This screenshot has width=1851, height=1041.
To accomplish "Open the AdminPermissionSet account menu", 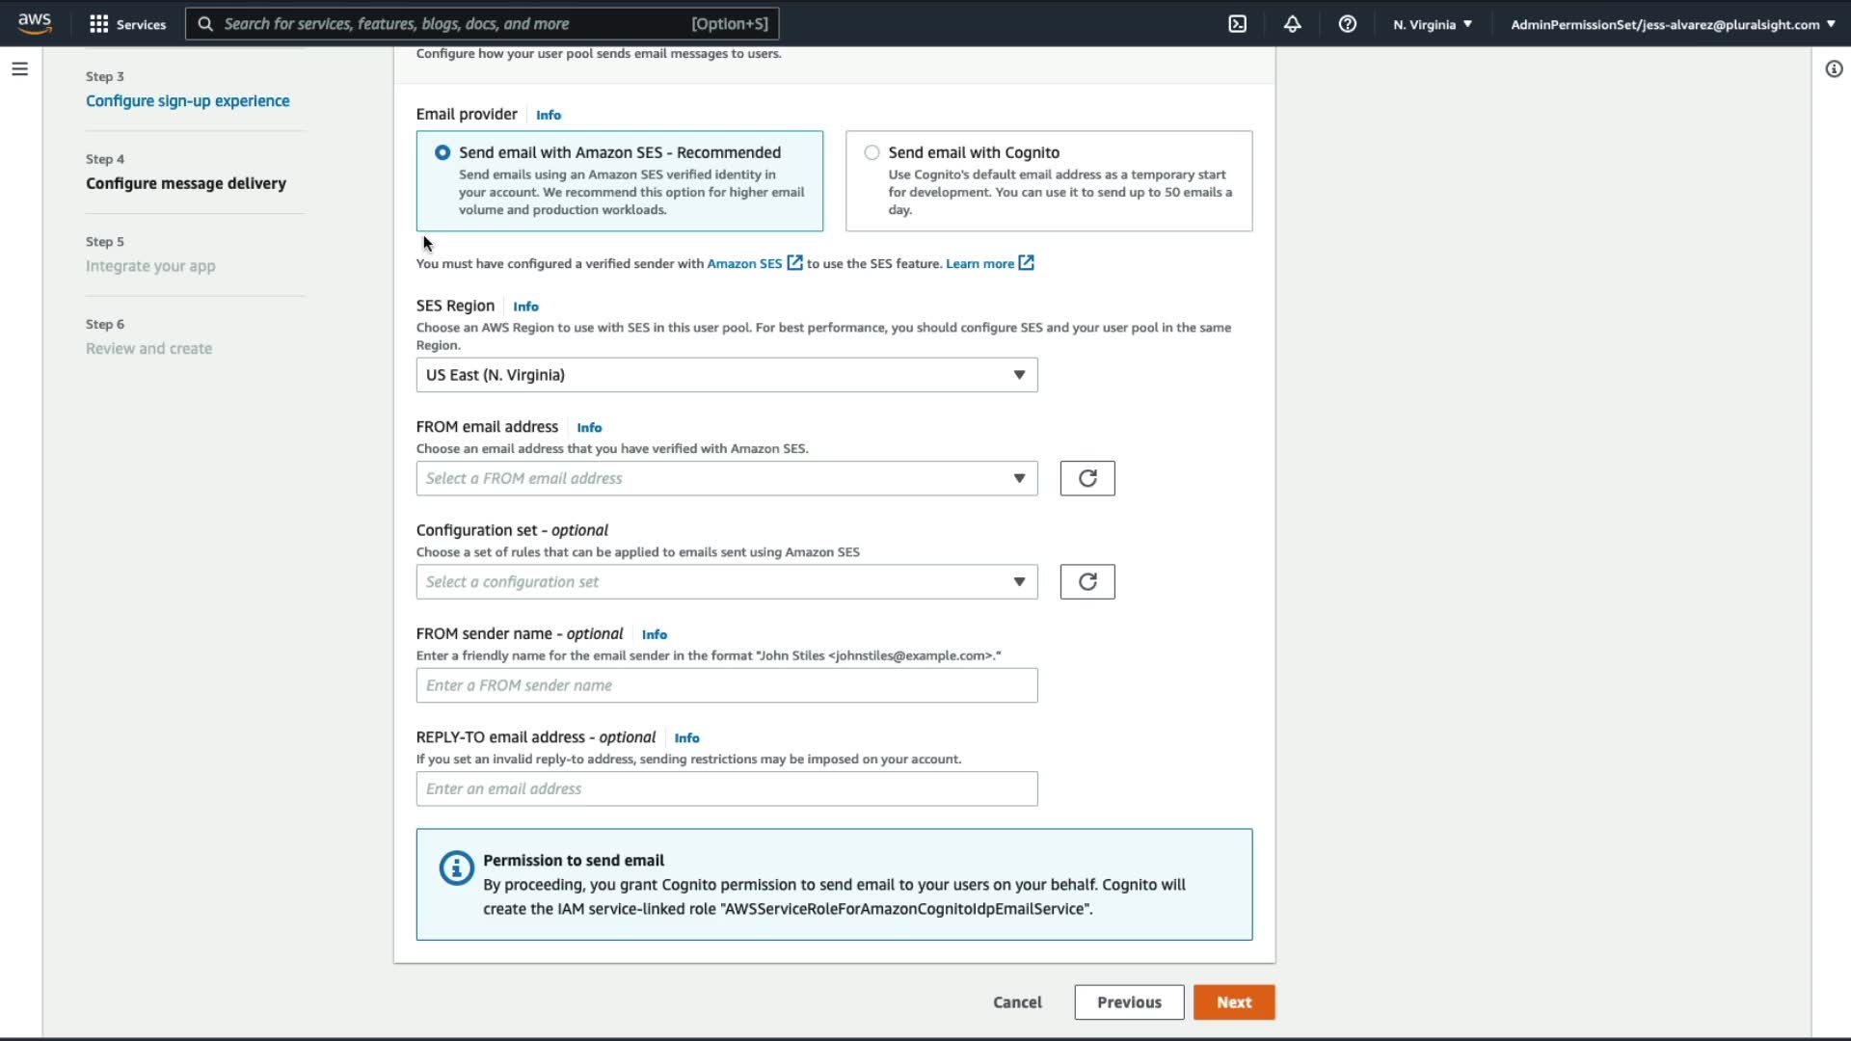I will (1672, 24).
